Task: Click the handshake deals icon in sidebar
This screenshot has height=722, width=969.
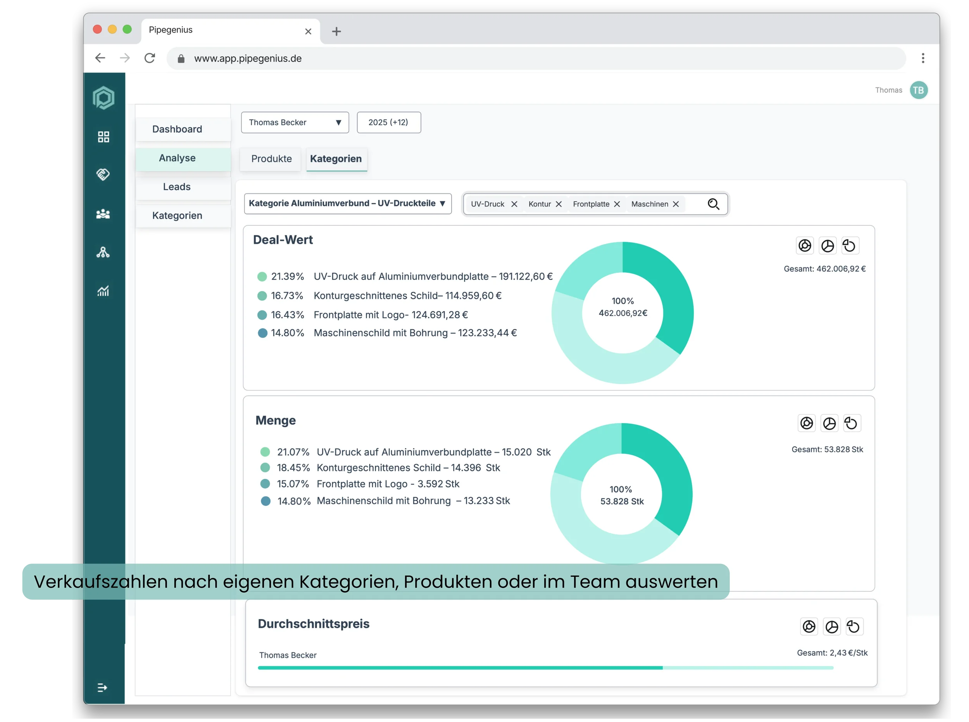Action: click(x=103, y=174)
